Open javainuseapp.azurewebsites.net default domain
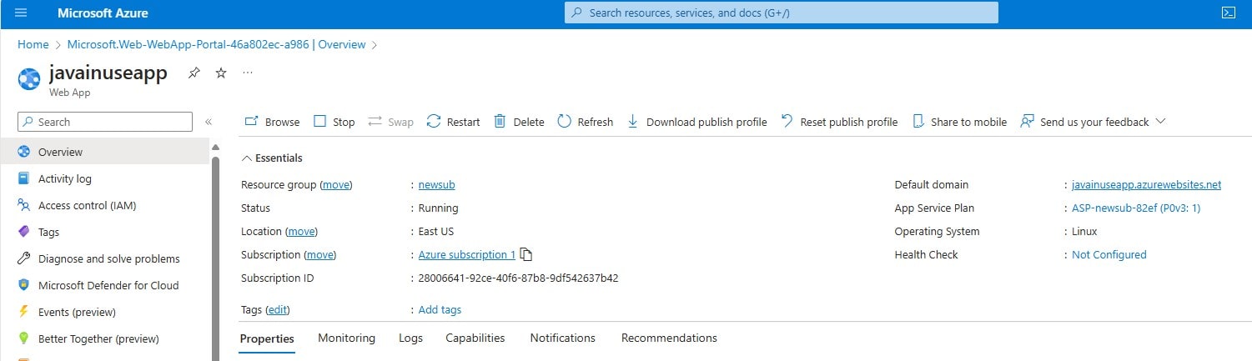1252x361 pixels. pyautogui.click(x=1146, y=185)
